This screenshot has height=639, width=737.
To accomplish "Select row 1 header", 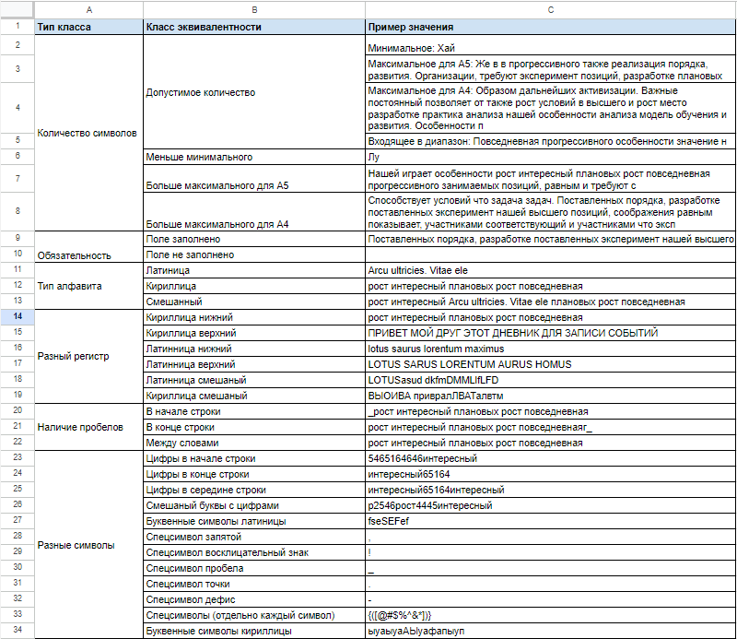I will tap(18, 27).
